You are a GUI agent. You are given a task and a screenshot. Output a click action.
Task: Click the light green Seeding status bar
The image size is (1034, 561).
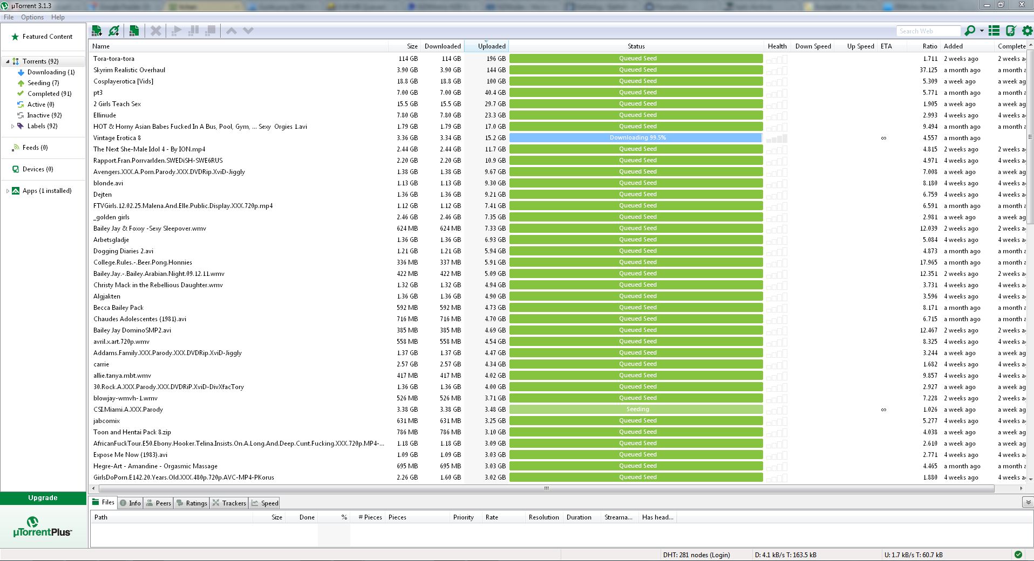[x=636, y=410]
